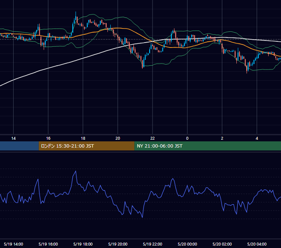Click the 5/20 04:00 date label

(257, 244)
